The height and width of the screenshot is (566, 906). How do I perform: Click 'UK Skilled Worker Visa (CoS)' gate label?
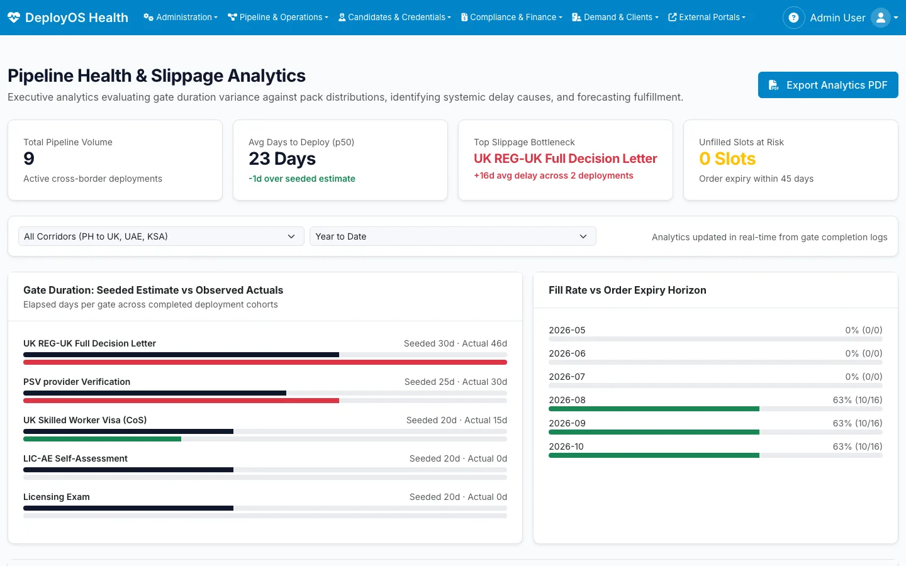tap(85, 420)
